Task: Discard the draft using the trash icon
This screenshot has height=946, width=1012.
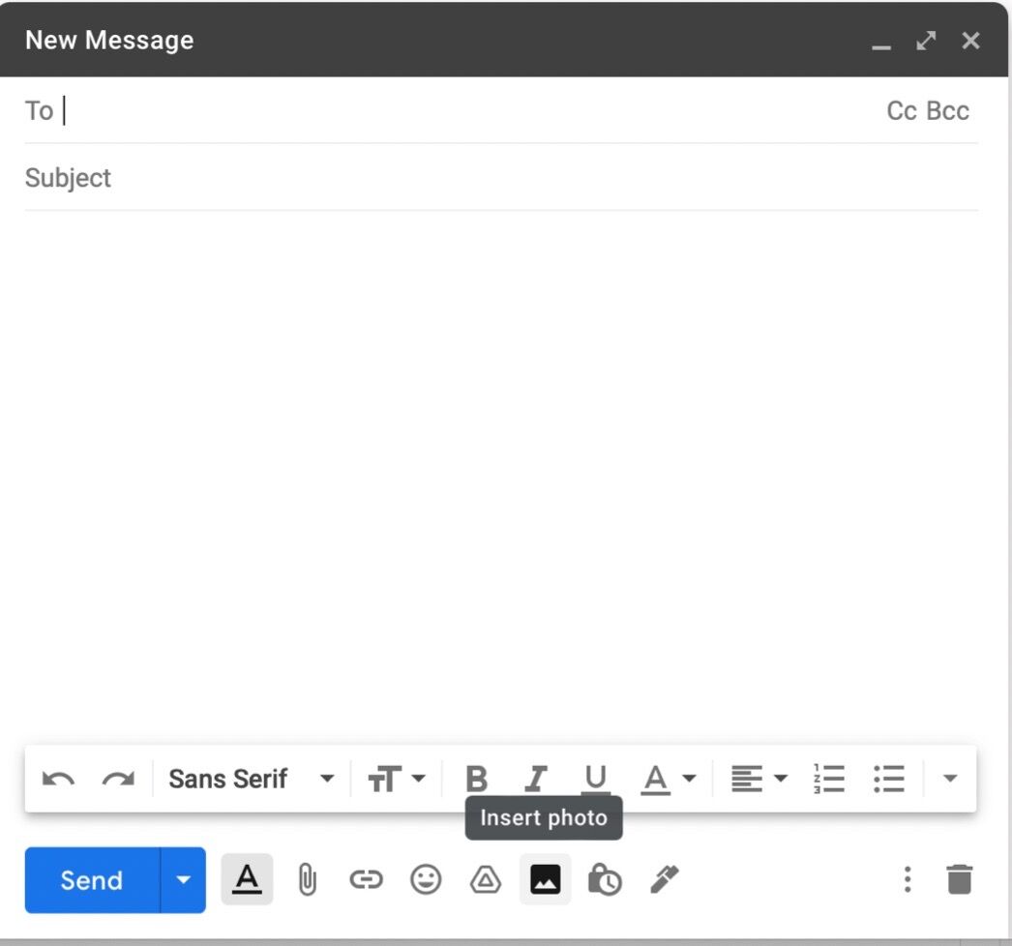Action: click(x=959, y=879)
